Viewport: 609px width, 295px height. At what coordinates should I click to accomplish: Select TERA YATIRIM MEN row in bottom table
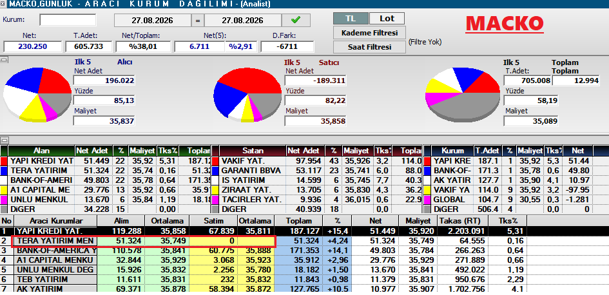(x=304, y=241)
